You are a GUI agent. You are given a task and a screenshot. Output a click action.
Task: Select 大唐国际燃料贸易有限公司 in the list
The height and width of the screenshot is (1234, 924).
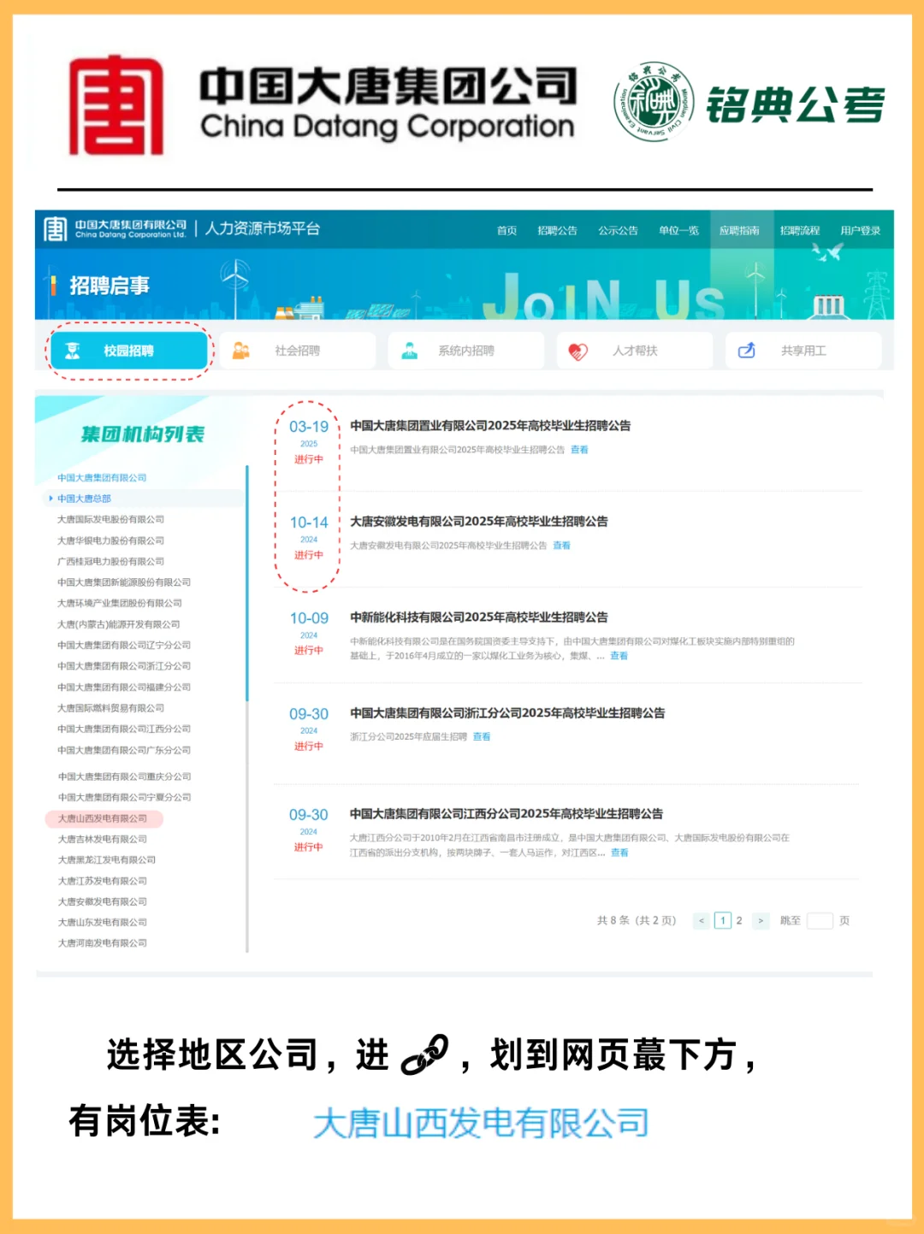pyautogui.click(x=110, y=708)
